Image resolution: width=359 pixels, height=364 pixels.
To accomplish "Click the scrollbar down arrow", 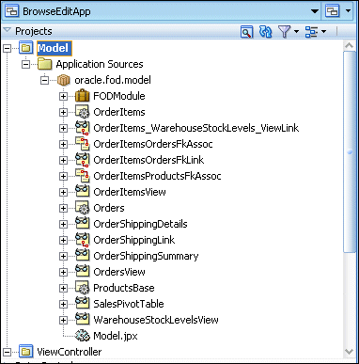I will click(349, 352).
